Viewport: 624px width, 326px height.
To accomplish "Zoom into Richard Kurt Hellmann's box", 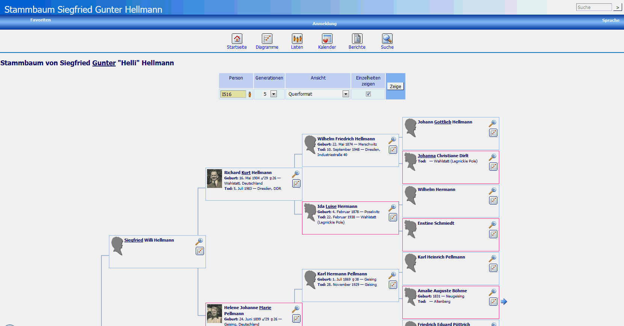I will click(x=296, y=174).
